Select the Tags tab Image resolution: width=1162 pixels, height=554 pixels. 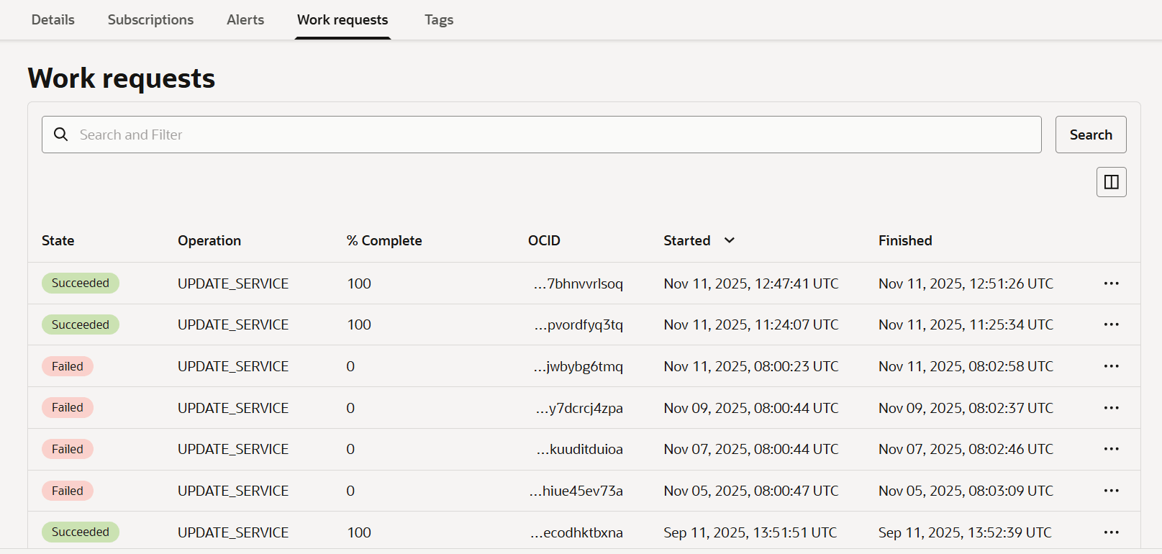tap(439, 20)
